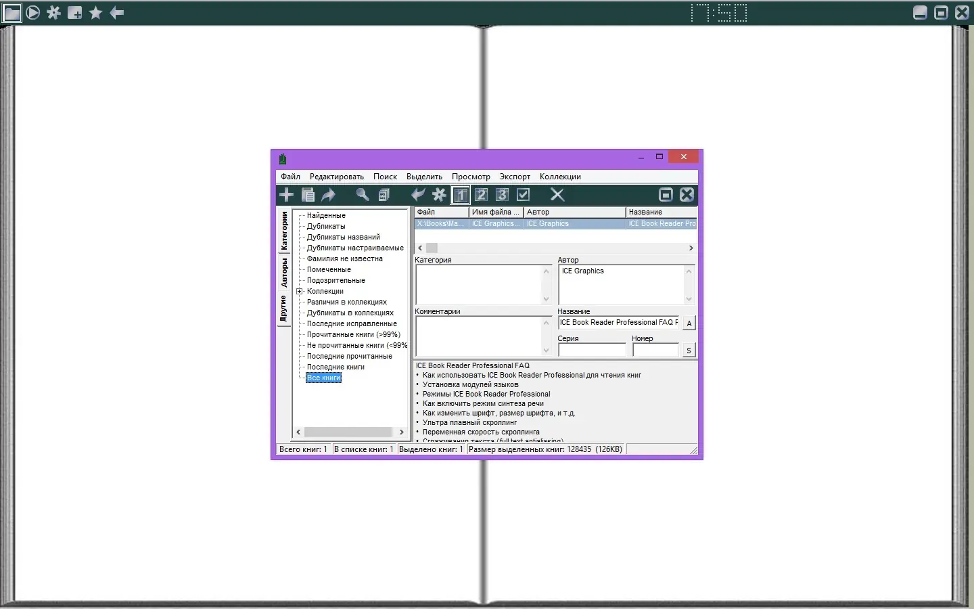Go back with the left arrow icon

point(117,13)
